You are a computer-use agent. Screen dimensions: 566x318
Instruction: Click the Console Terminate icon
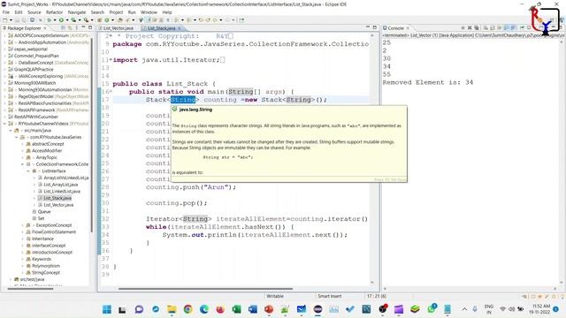463,27
